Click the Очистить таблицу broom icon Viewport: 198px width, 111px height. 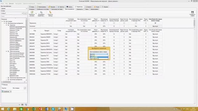(x=50, y=12)
